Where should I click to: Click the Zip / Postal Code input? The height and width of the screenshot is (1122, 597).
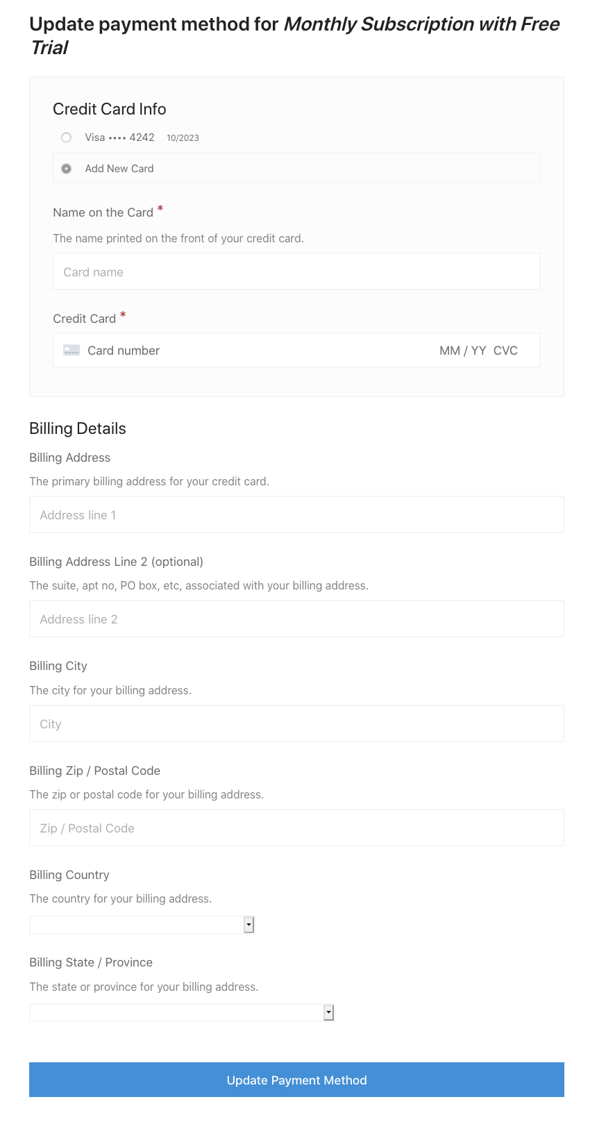tap(296, 828)
